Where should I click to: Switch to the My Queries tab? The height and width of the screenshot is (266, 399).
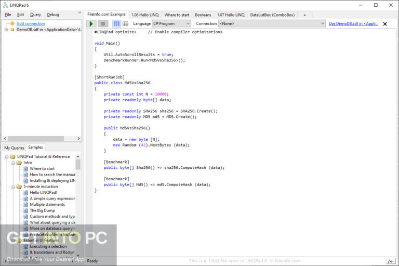point(14,148)
